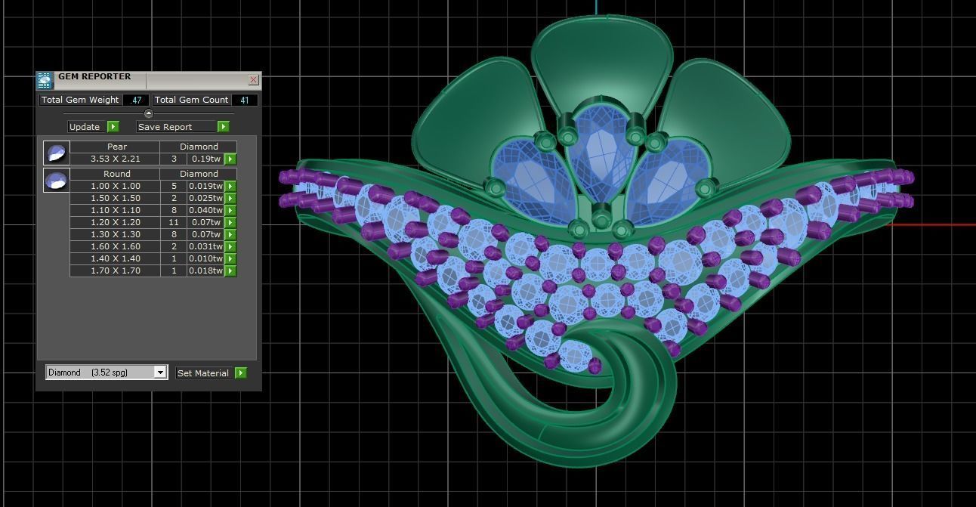Click green arrow for 1.10 X 1.10 row
976x507 pixels.
[230, 210]
